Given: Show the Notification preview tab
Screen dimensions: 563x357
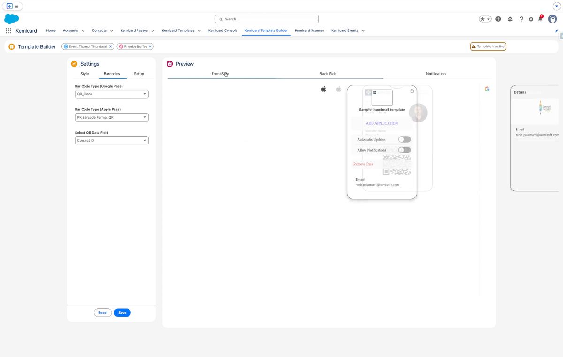Looking at the screenshot, I should coord(436,74).
